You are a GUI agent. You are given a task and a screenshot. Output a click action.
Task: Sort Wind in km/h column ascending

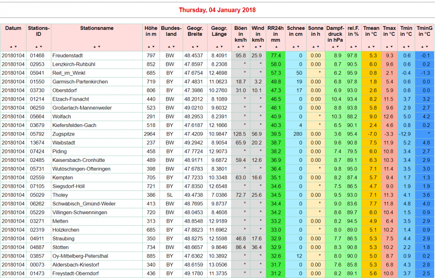click(x=256, y=47)
